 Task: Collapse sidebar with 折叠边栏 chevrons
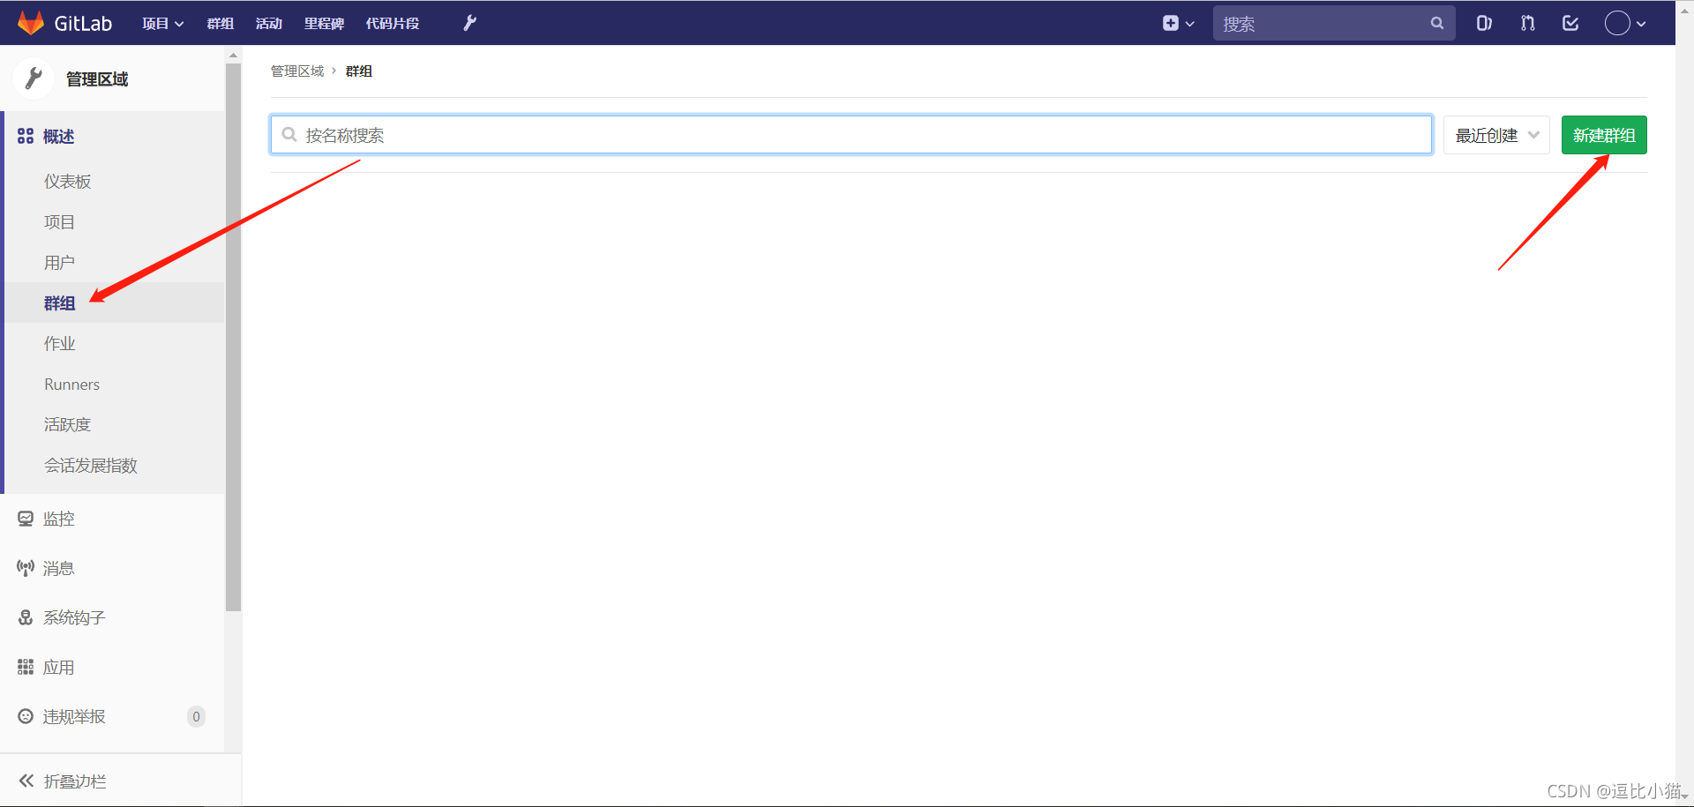point(26,781)
